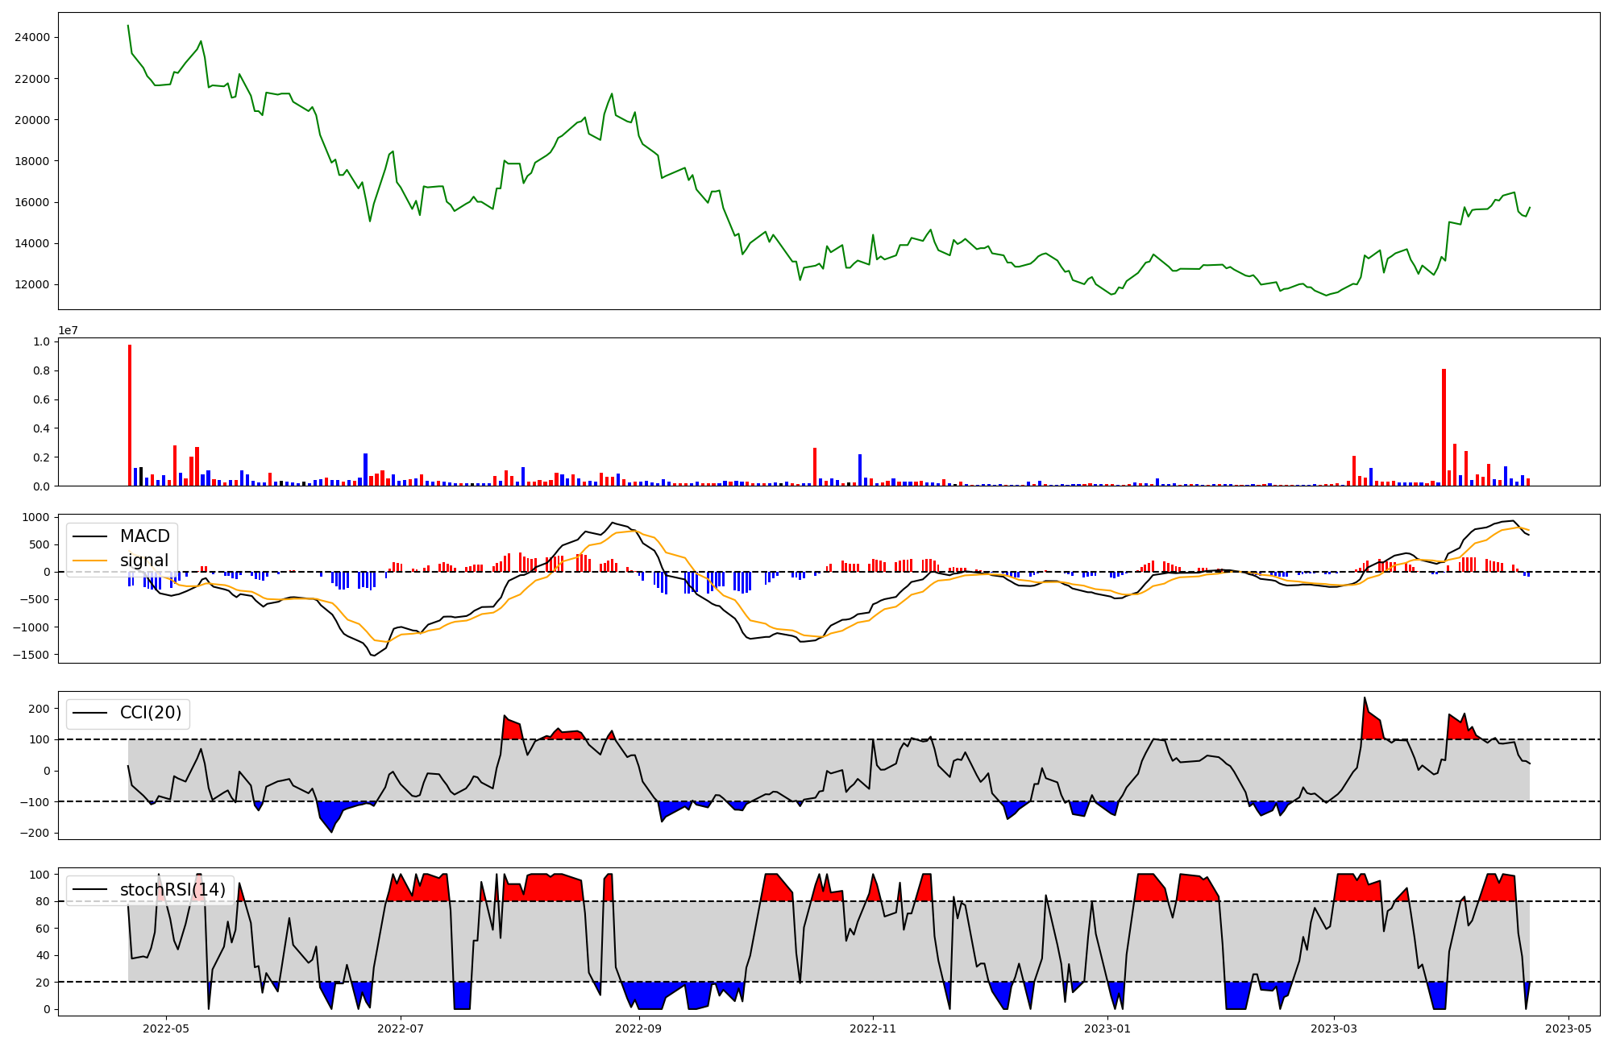Image resolution: width=1612 pixels, height=1047 pixels.
Task: Click the tallest red volume bar at far left
Action: click(x=130, y=415)
